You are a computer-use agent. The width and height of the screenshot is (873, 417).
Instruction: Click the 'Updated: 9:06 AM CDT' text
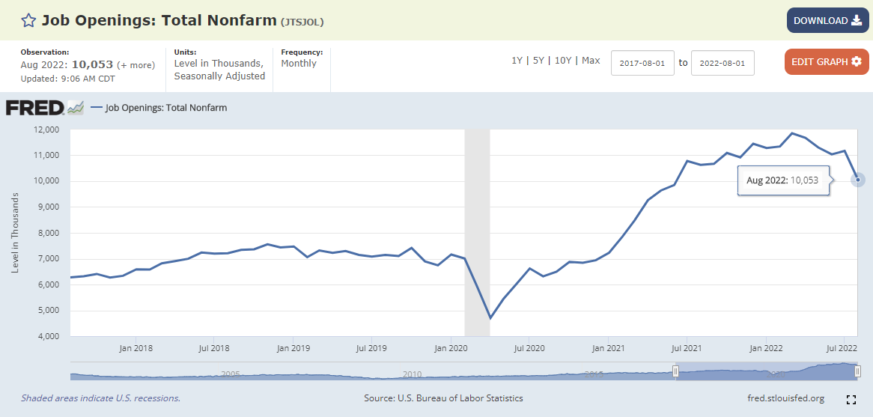pyautogui.click(x=68, y=79)
